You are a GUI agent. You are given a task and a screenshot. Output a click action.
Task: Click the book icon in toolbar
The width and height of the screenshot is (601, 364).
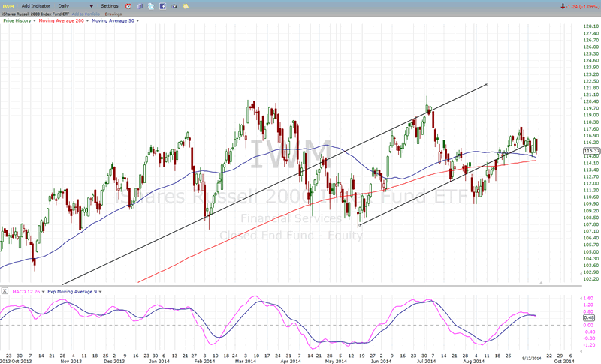click(140, 6)
